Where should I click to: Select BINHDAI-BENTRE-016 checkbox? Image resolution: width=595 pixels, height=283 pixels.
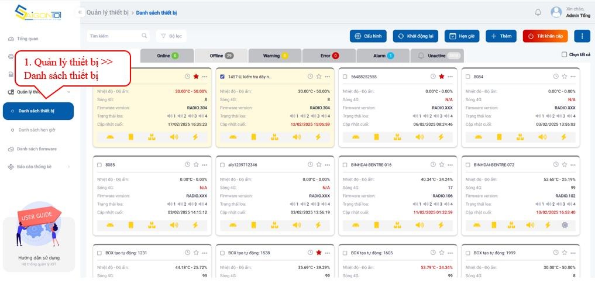[345, 165]
